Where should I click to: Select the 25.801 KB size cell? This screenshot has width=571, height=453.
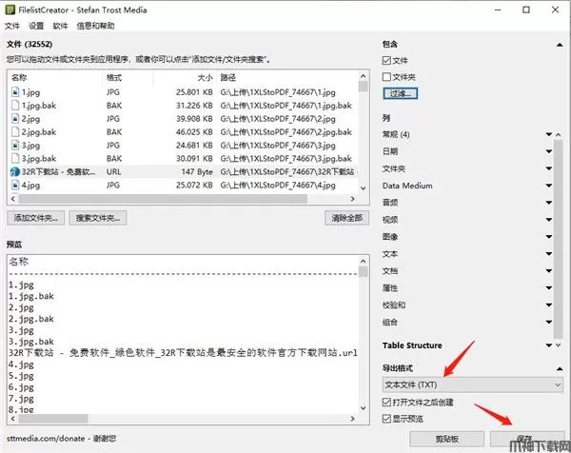pos(194,92)
